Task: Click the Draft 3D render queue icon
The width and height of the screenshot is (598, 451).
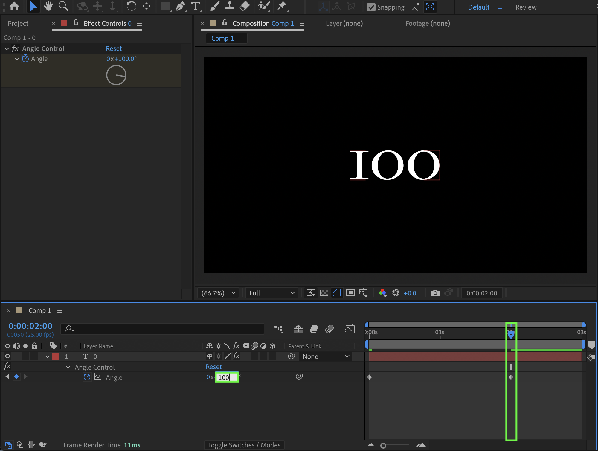Action: coord(298,329)
